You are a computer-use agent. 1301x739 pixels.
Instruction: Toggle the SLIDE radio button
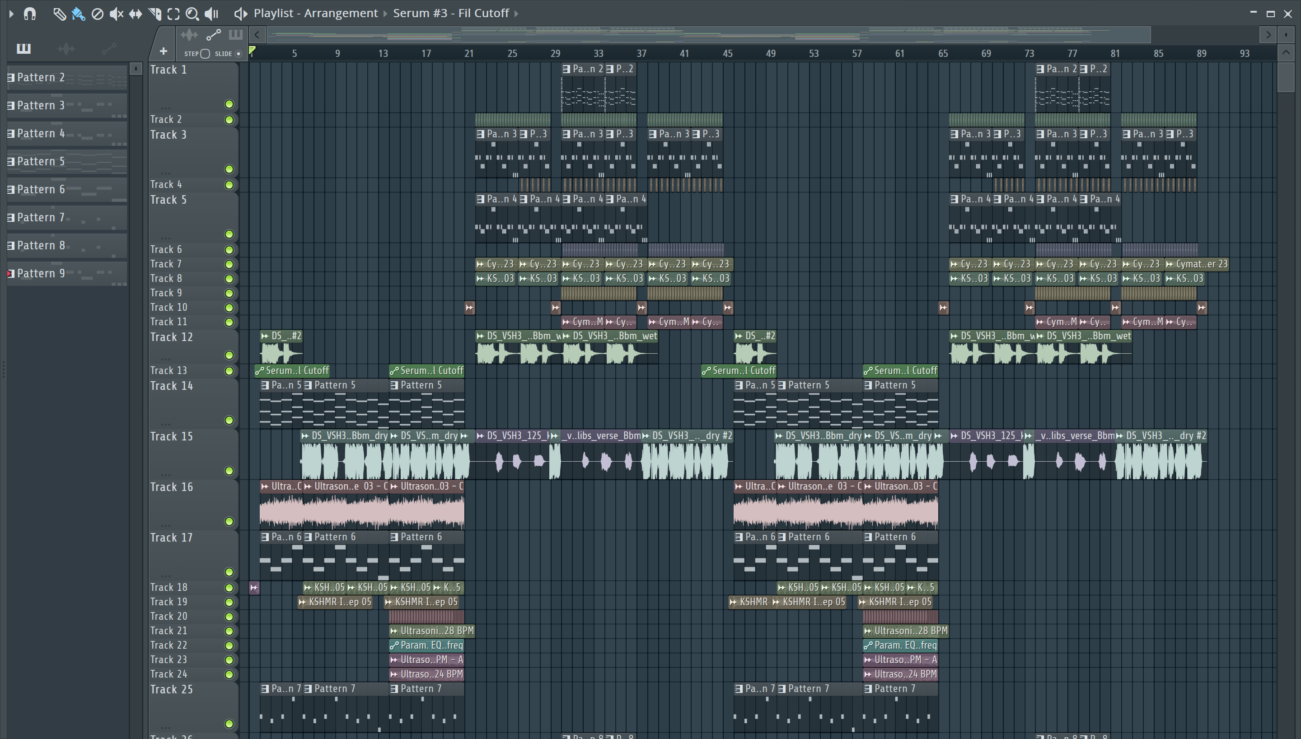[x=239, y=54]
